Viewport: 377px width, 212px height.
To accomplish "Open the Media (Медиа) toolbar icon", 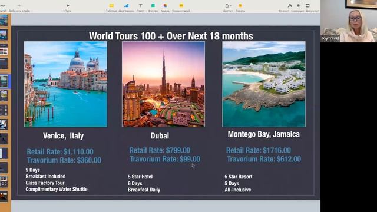I will (165, 5).
